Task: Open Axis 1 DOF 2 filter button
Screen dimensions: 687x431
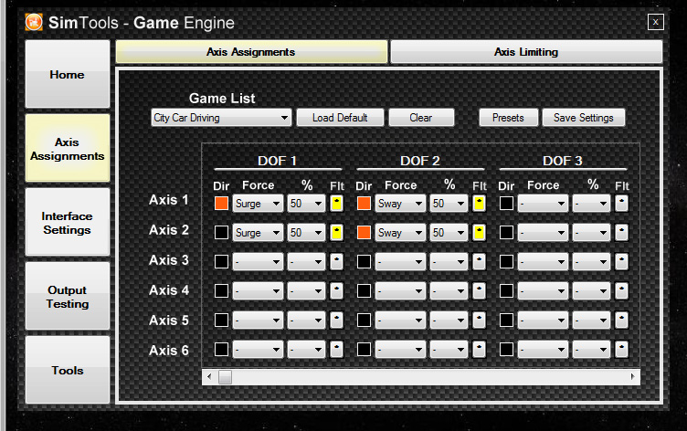Action: pos(479,204)
